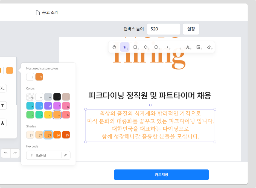Choose shade 1 lightest orange
Screen dimensions: 256x188
pyautogui.click(x=30, y=135)
